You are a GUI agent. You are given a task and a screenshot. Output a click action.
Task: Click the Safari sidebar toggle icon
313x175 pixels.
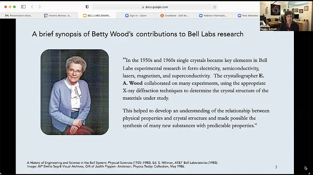(23, 7)
